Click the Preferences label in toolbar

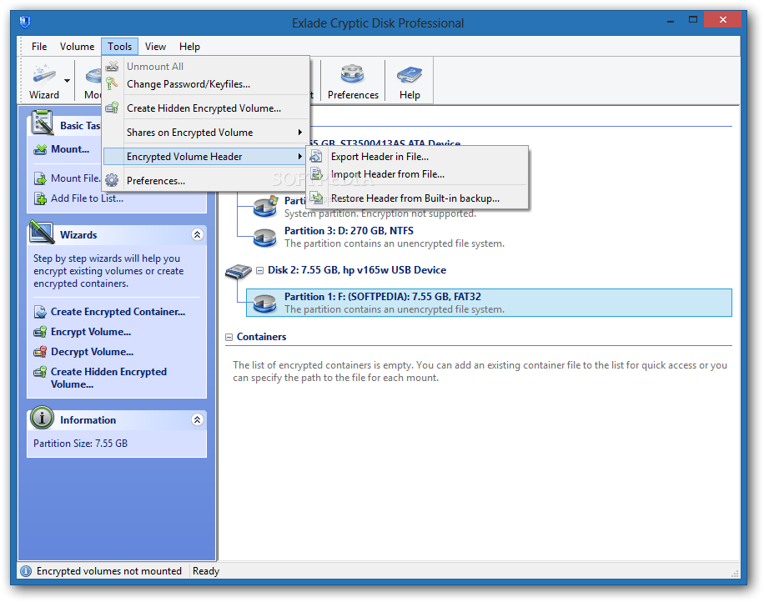[353, 95]
